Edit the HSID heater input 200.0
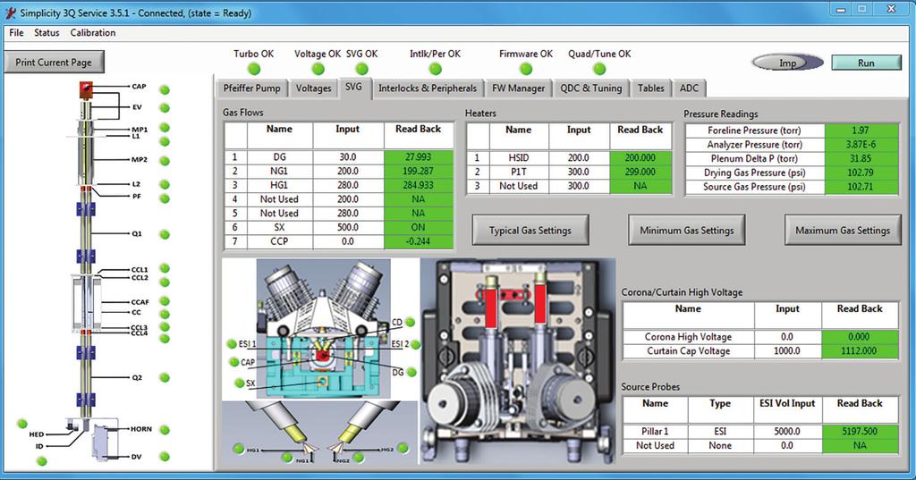Viewport: 916px width, 480px height. pyautogui.click(x=579, y=157)
